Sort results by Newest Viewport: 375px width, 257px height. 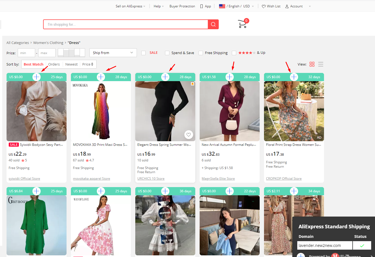71,64
